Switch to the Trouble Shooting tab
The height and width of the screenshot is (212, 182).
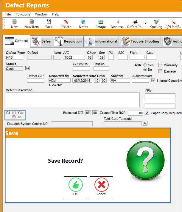pos(140,41)
